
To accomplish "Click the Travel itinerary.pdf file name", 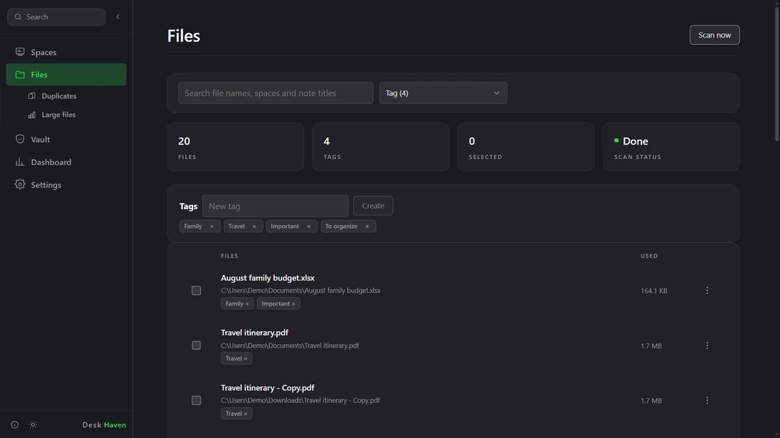I will click(255, 333).
